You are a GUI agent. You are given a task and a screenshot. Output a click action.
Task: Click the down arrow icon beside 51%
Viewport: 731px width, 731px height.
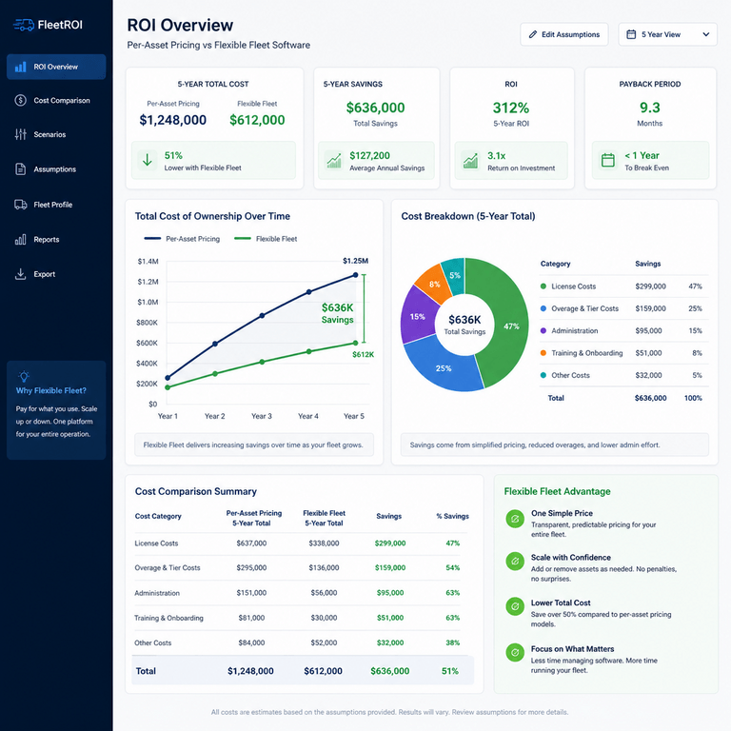(148, 160)
